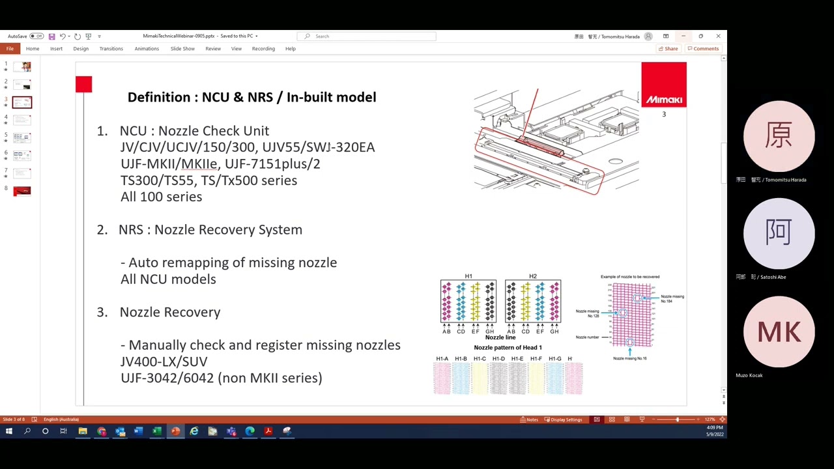This screenshot has height=469, width=834.
Task: Open Windows taskbar search
Action: [27, 431]
